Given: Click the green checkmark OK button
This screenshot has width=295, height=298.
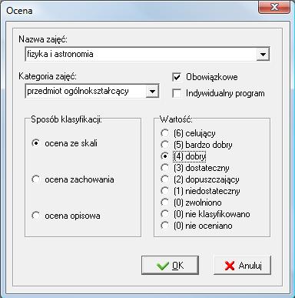Looking at the screenshot, I should (170, 266).
